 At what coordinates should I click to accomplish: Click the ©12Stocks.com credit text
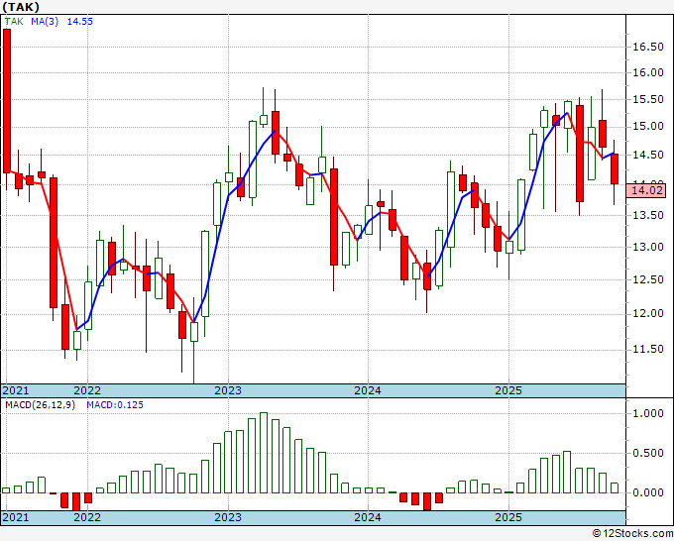(x=632, y=534)
